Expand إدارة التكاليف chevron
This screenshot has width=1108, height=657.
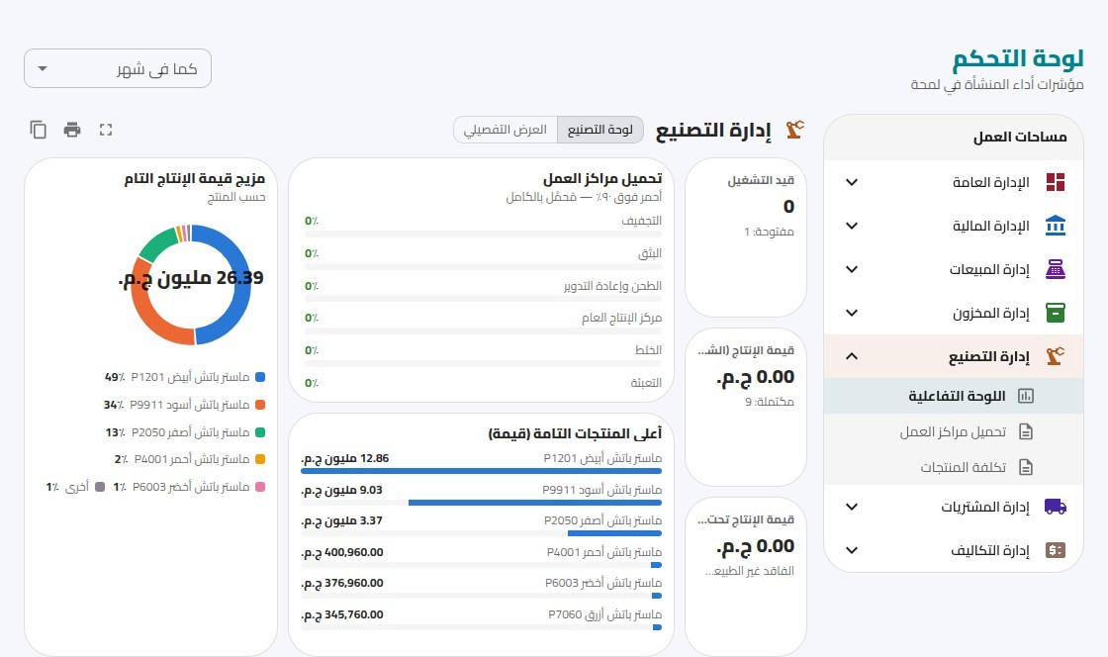(852, 550)
